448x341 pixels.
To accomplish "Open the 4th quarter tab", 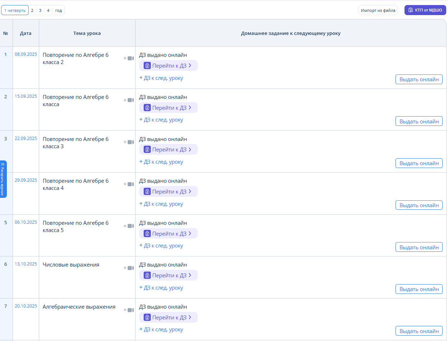I will 48,10.
